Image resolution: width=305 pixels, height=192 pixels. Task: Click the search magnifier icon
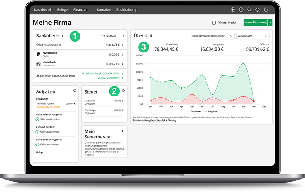pyautogui.click(x=249, y=9)
